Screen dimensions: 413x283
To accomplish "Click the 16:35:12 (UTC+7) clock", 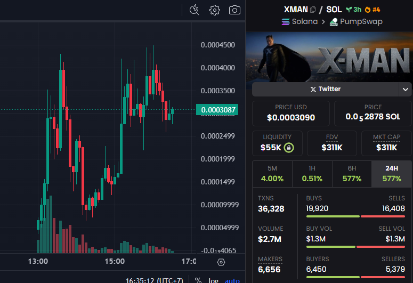I will click(x=154, y=280).
